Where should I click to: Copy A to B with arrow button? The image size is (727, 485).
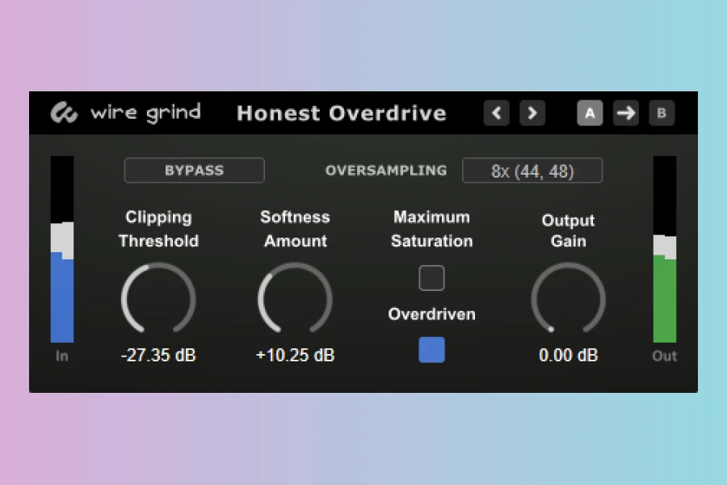[626, 113]
